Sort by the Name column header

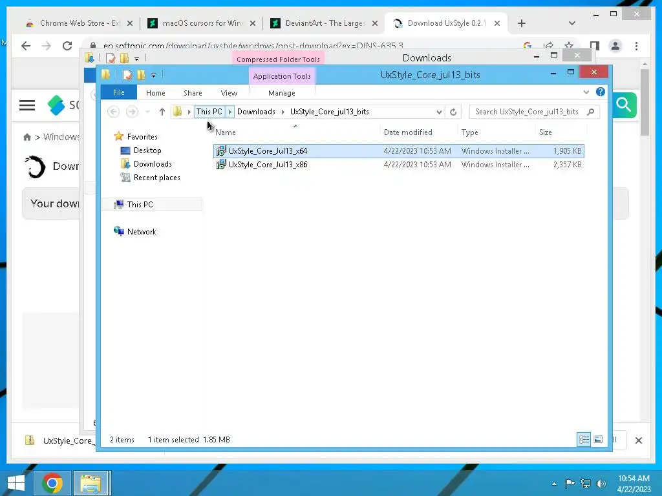pos(295,132)
